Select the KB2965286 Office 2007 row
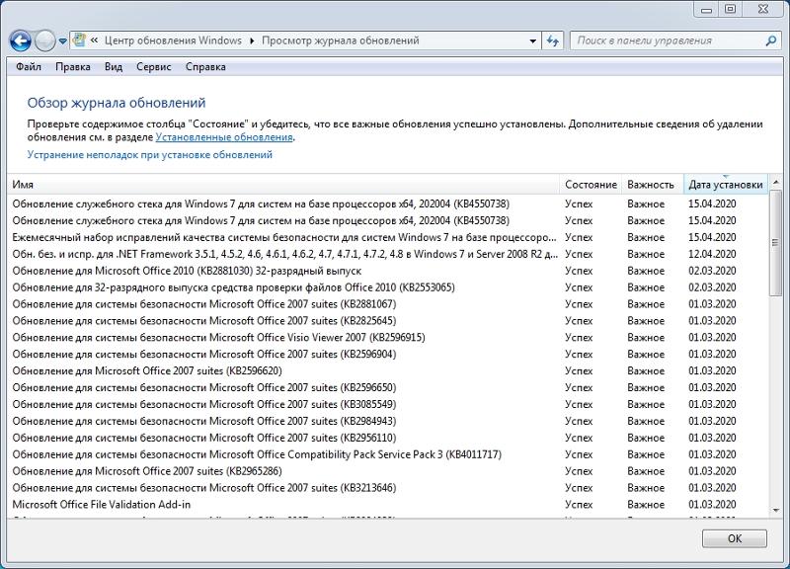 point(387,471)
